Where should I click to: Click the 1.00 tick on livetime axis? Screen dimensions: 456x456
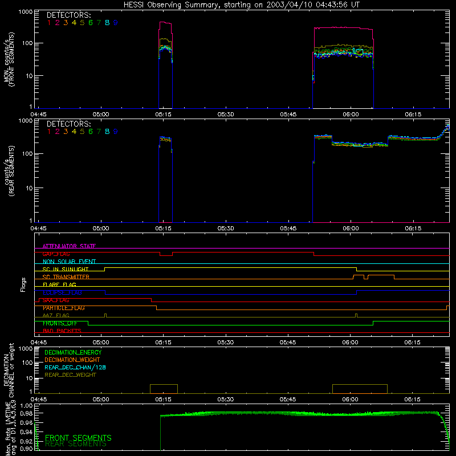27,406
